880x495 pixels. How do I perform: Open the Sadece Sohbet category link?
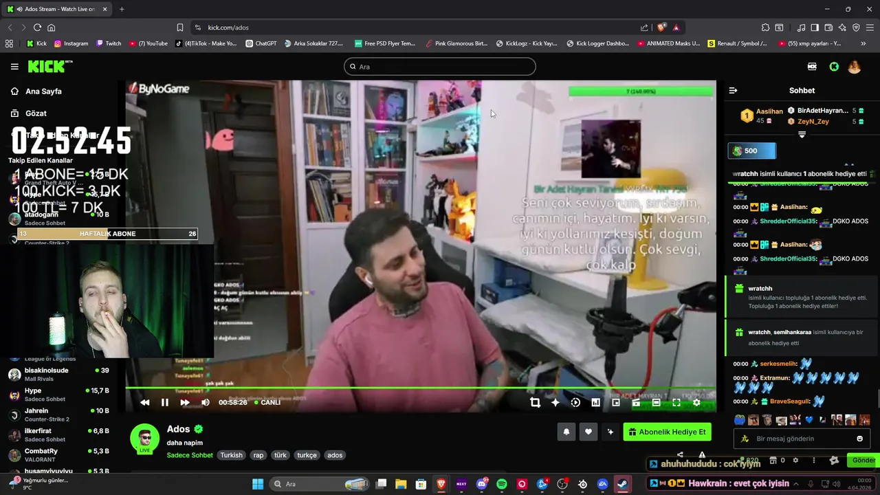[x=190, y=455]
